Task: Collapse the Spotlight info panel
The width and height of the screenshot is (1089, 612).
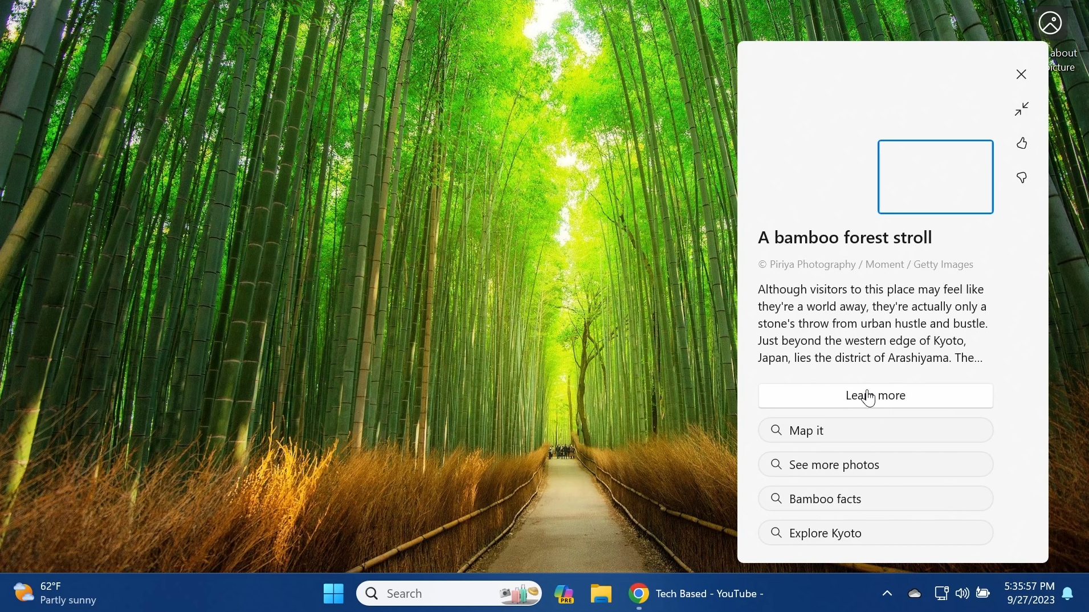Action: coord(1022,109)
